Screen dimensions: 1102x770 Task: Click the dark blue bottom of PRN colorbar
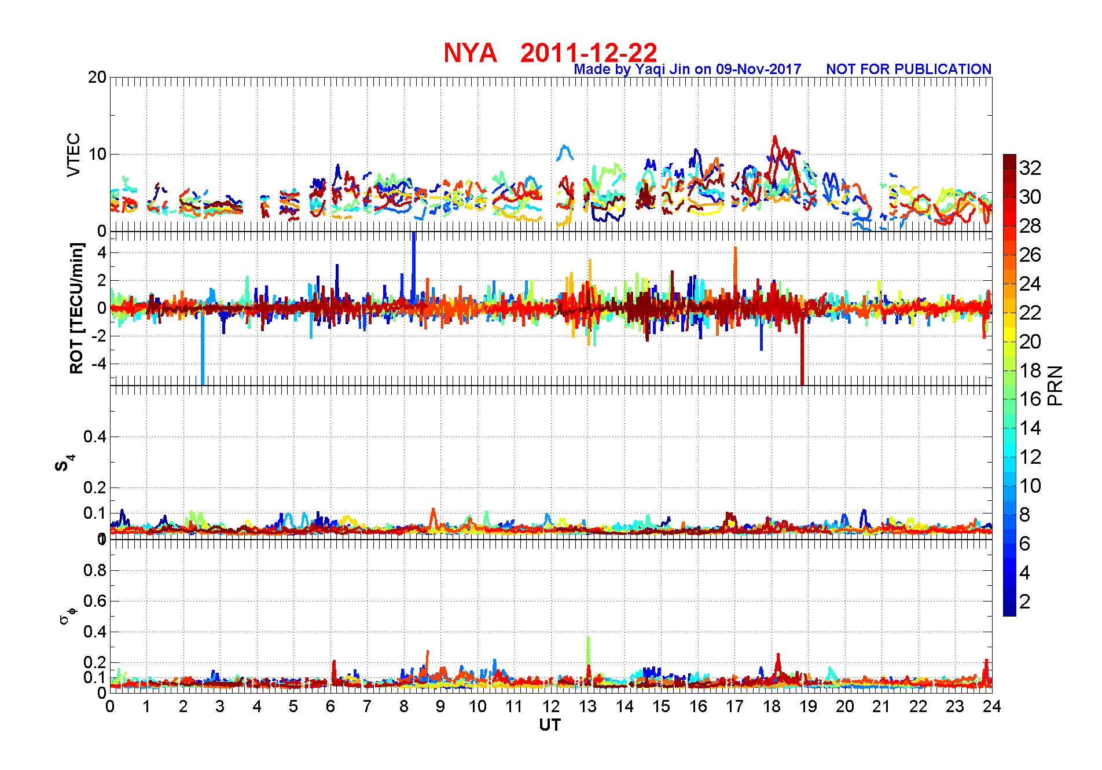(x=1009, y=609)
